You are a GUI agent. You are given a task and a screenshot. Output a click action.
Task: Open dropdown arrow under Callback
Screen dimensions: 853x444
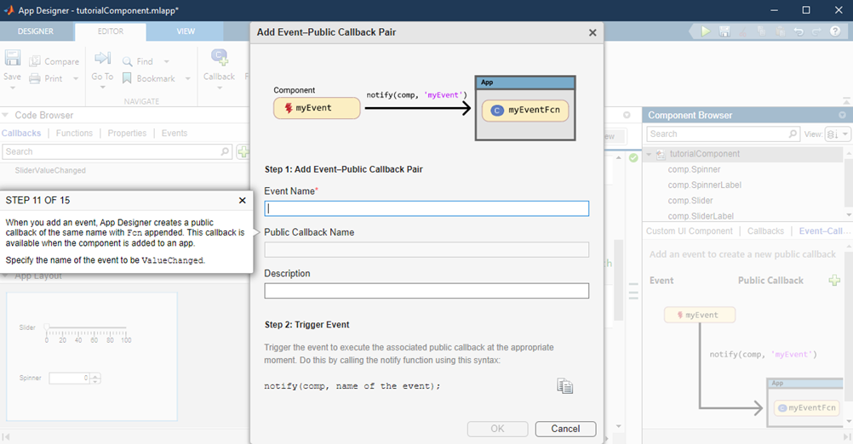click(220, 88)
